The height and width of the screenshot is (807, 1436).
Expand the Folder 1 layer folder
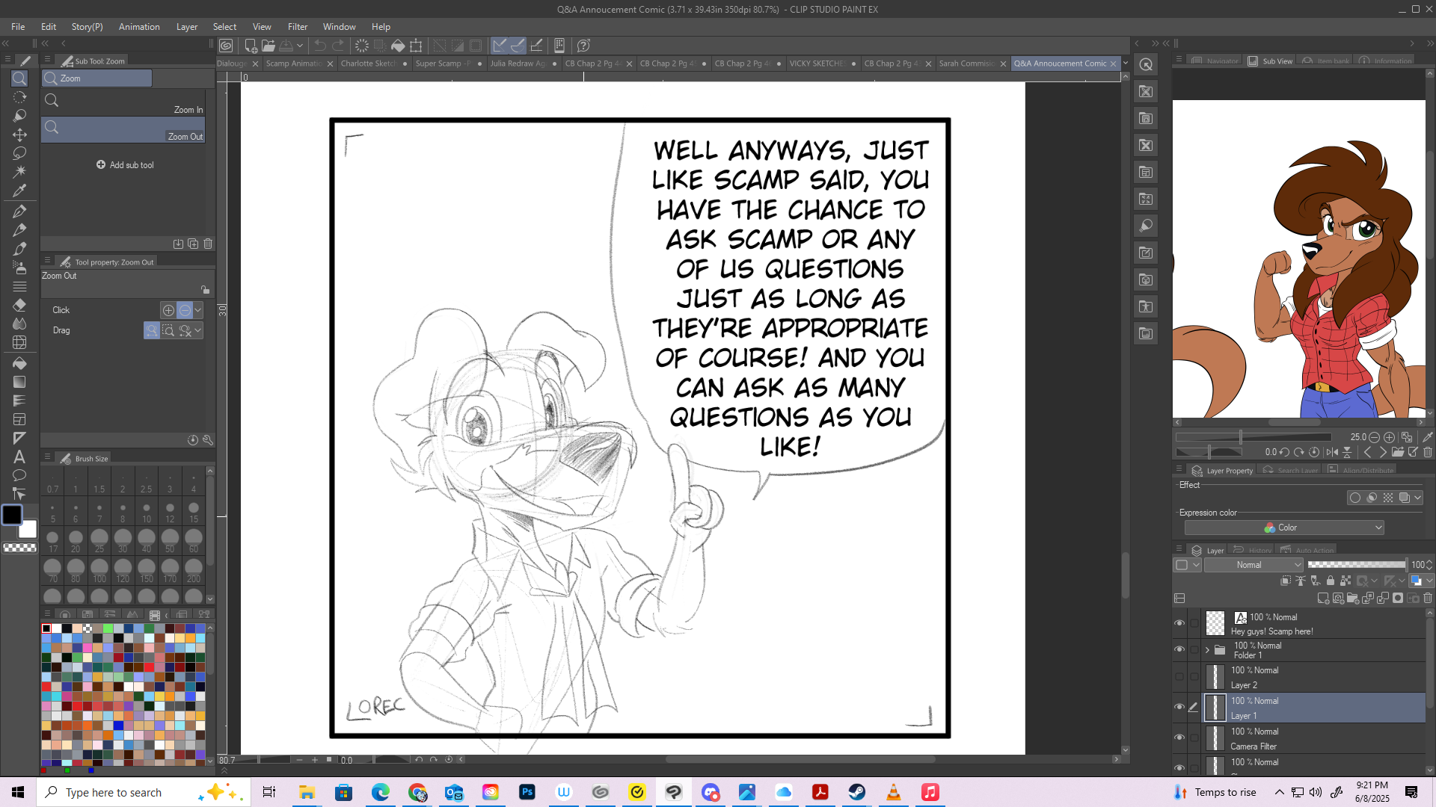1207,649
